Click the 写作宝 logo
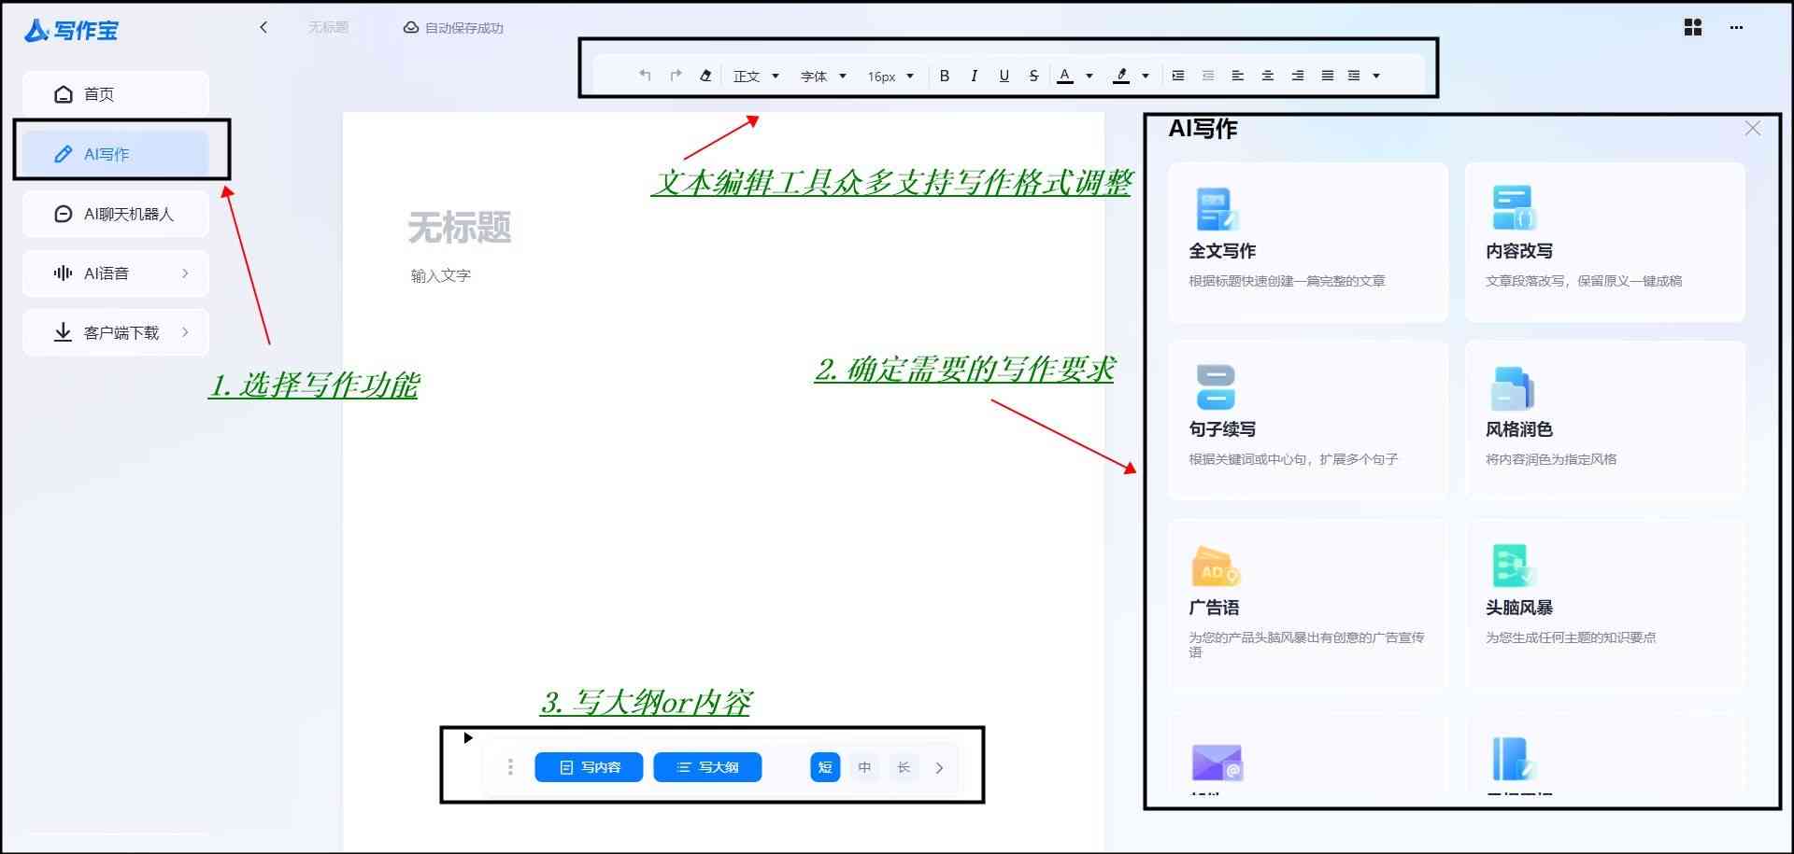Image resolution: width=1794 pixels, height=854 pixels. (x=72, y=30)
